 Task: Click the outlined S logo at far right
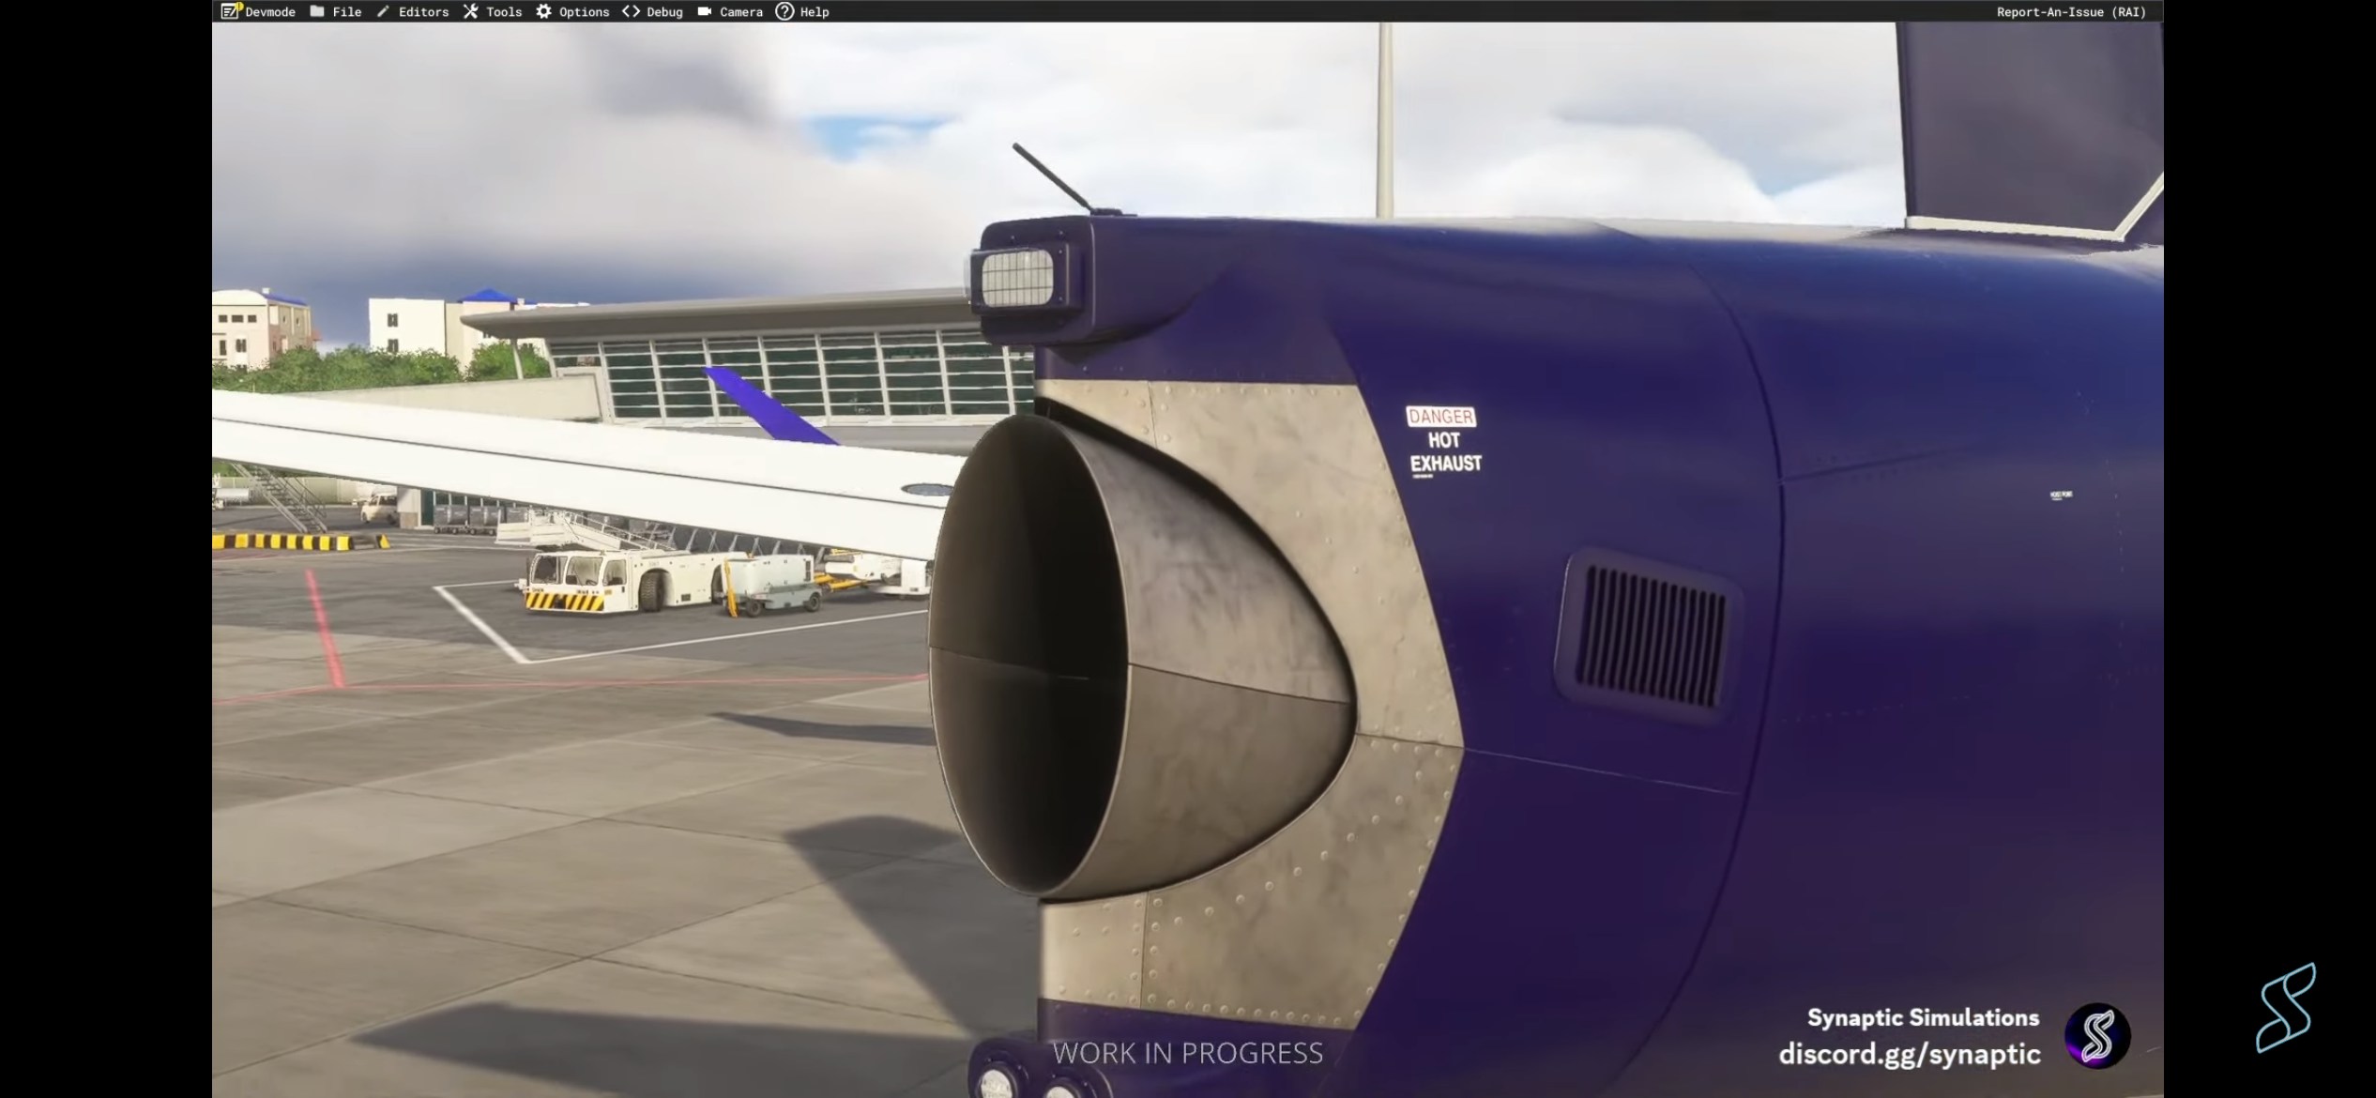[x=2286, y=1007]
